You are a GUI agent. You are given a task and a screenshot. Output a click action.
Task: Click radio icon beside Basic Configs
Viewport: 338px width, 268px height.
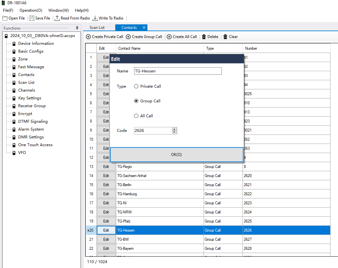[14, 52]
